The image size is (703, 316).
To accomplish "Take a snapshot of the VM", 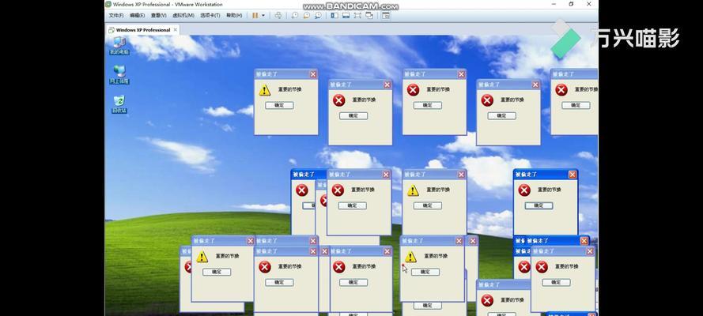I will click(294, 15).
